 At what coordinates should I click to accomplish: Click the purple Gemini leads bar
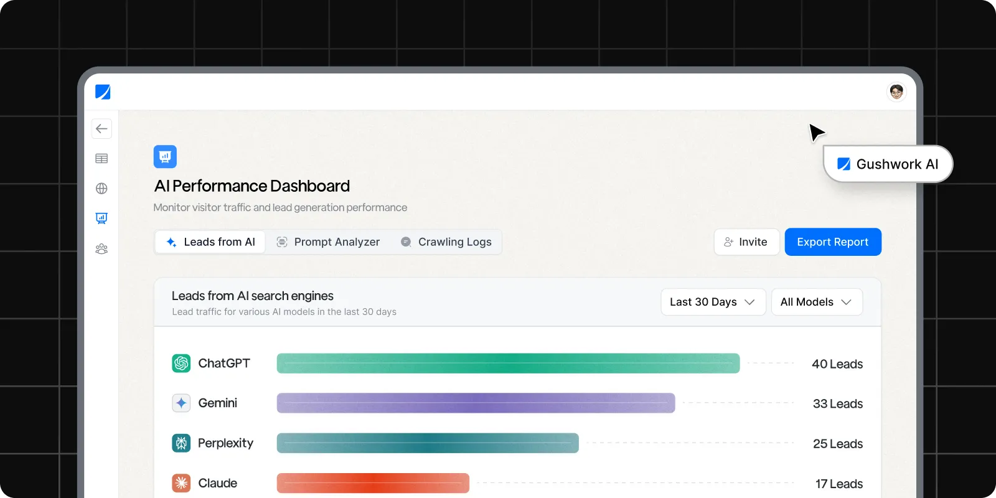[476, 403]
